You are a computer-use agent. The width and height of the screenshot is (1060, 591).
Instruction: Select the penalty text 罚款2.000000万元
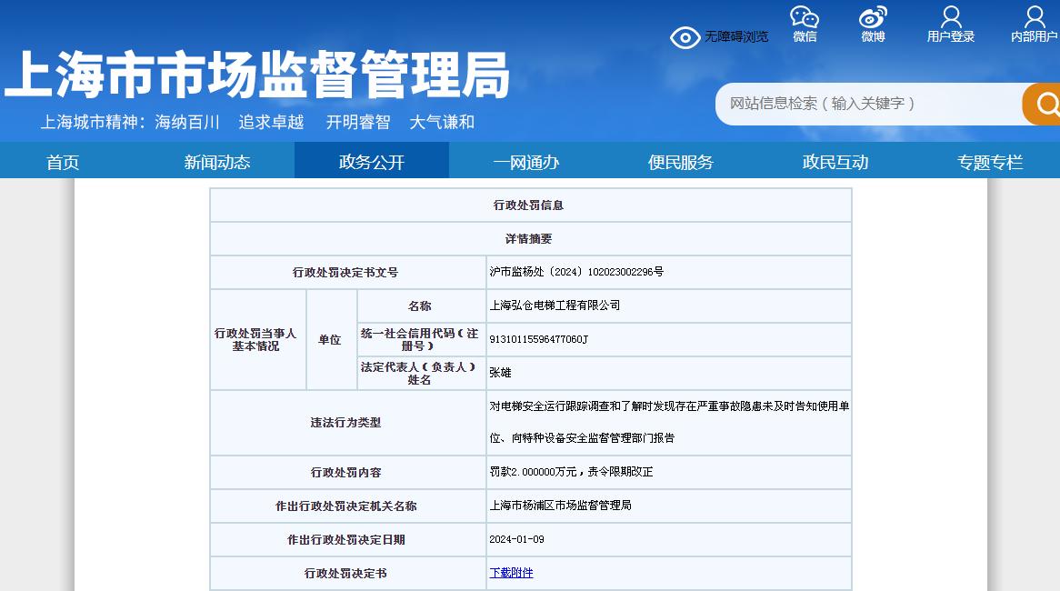point(534,472)
